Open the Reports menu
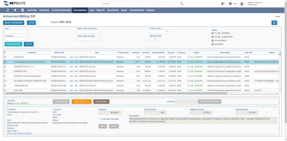Viewport: 287px width, 141px height. coord(100,10)
